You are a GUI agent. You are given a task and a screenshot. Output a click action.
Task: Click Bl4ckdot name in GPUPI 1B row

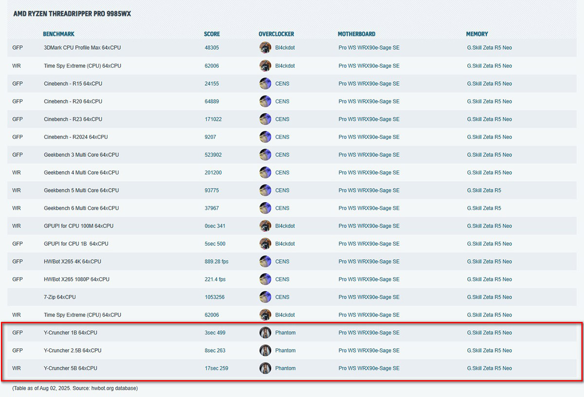click(x=285, y=244)
